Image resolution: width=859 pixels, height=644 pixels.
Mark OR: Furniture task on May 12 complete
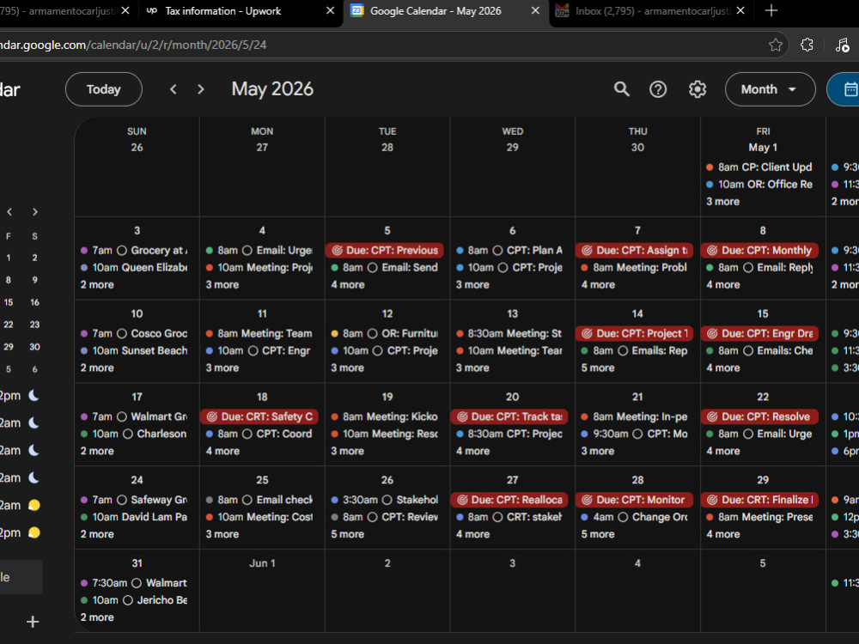click(x=373, y=333)
